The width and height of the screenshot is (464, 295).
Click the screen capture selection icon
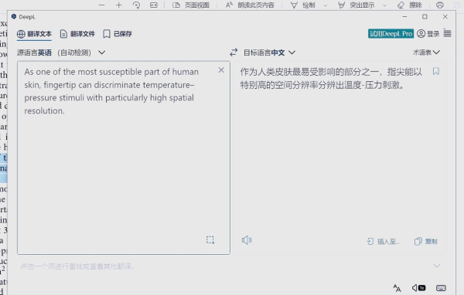tap(210, 239)
